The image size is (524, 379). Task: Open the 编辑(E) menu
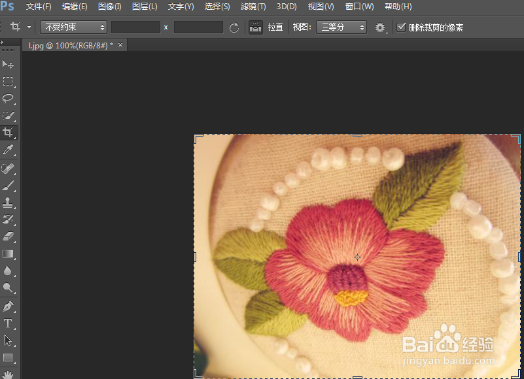click(75, 7)
